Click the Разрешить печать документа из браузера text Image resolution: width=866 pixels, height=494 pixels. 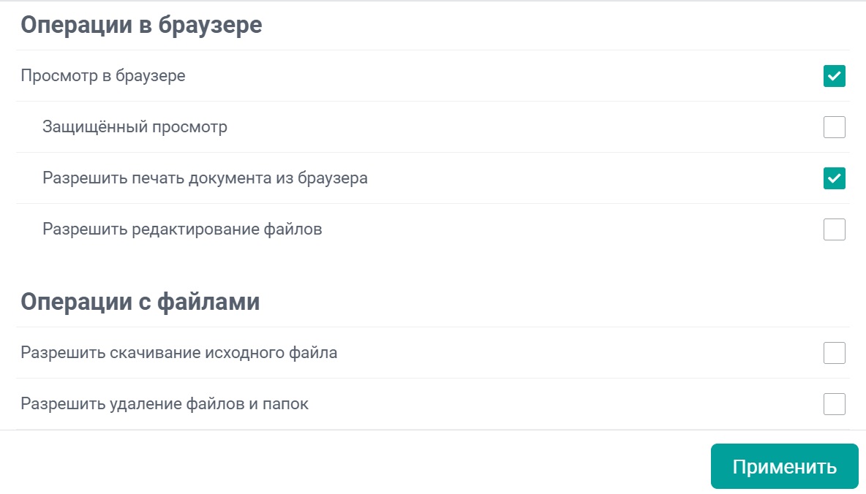[x=205, y=178]
